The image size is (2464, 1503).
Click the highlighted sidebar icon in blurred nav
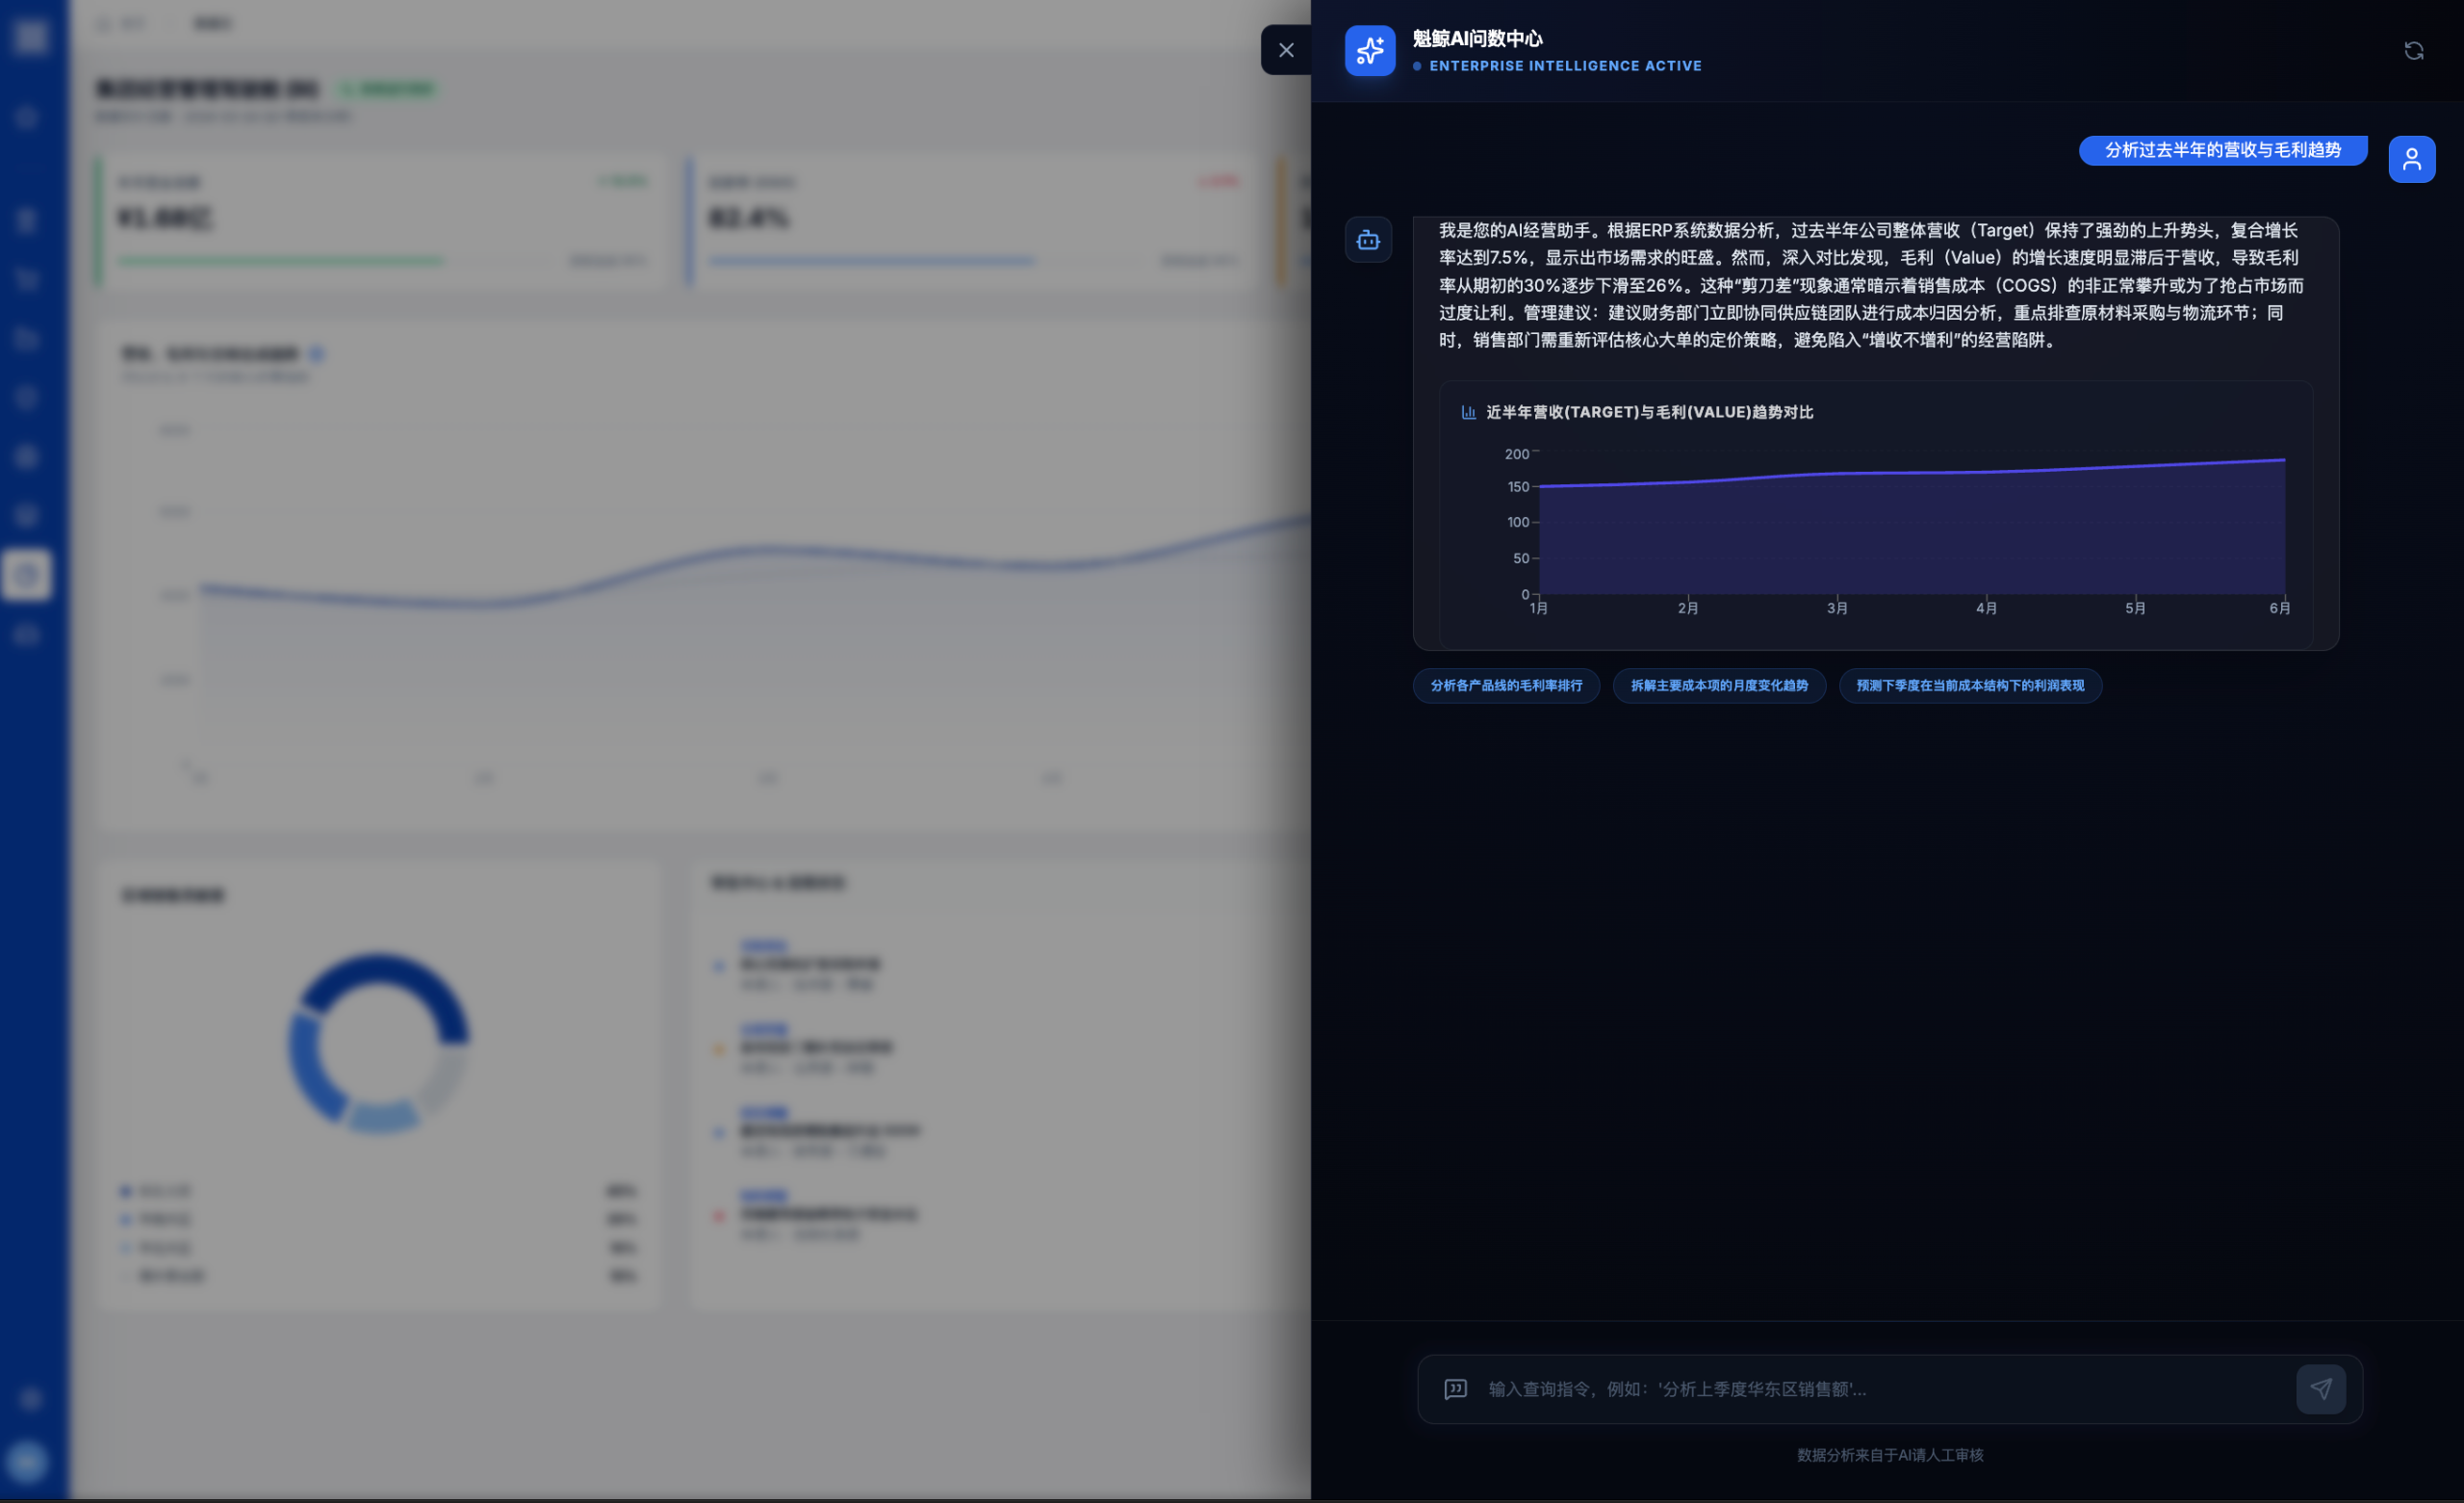27,575
